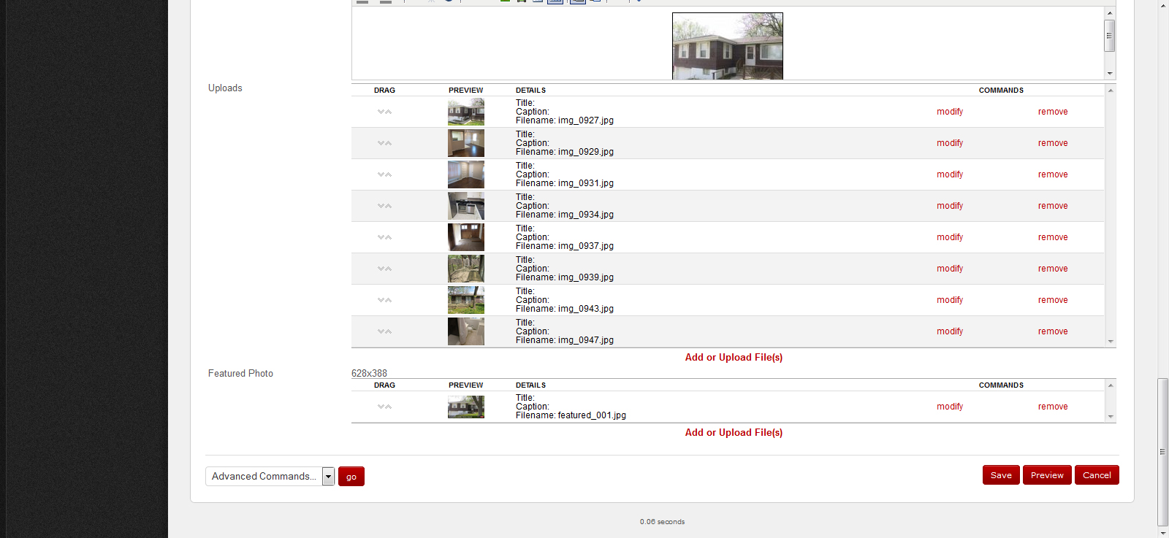This screenshot has height=538, width=1169.
Task: Click the Preview button
Action: click(x=1047, y=475)
